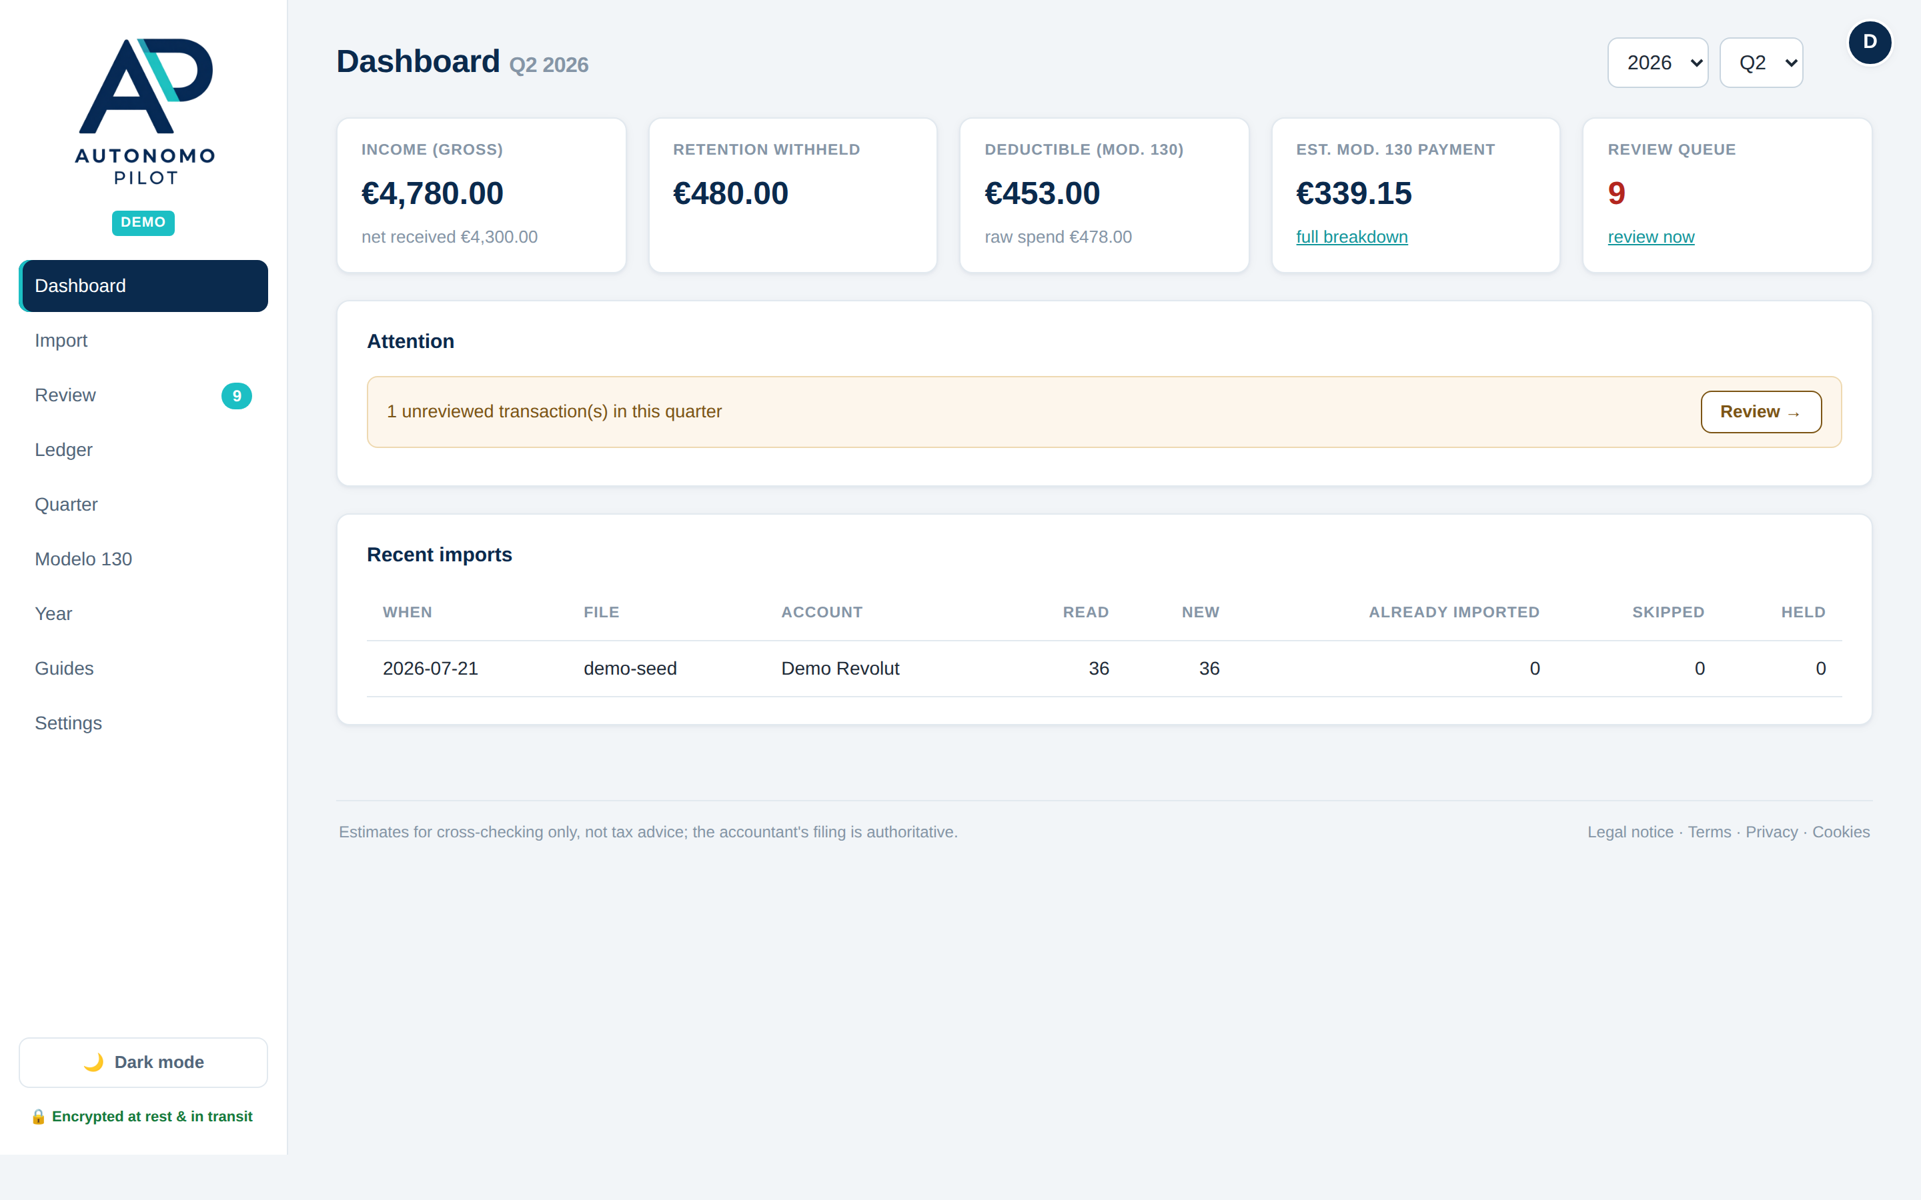Click the Autonomo Pilot logo
Screen dimensions: 1921x1200
click(x=145, y=111)
